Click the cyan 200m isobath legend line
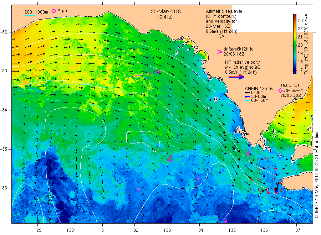 pos(30,15)
